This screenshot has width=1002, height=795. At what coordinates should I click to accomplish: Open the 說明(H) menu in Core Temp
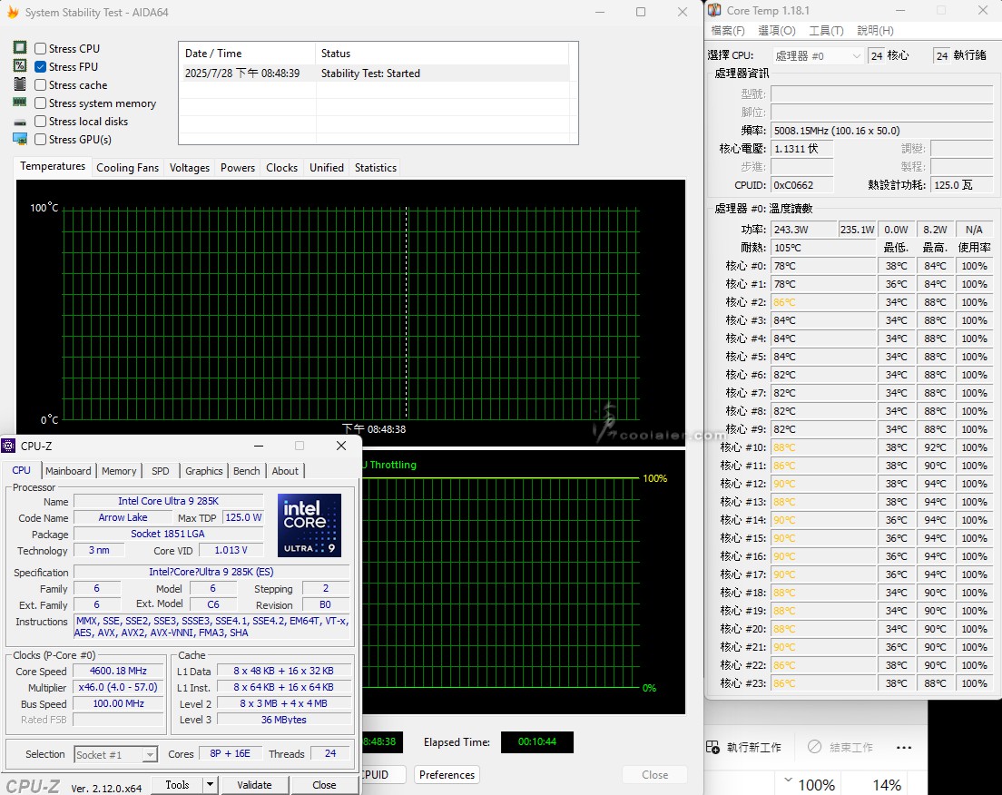[x=875, y=31]
